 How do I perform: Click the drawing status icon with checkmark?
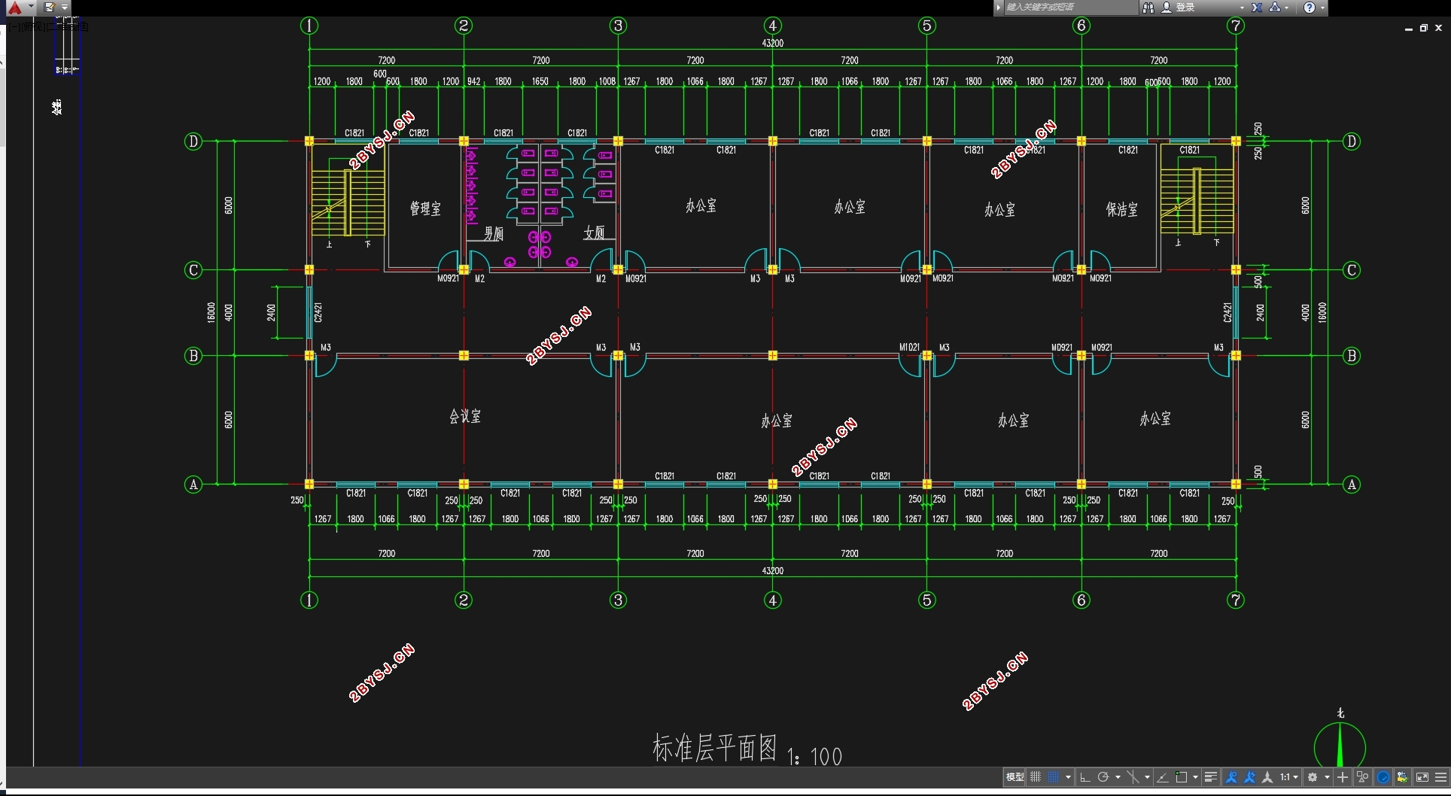coord(1402,777)
